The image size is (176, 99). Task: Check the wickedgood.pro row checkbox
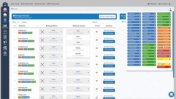coord(15,73)
